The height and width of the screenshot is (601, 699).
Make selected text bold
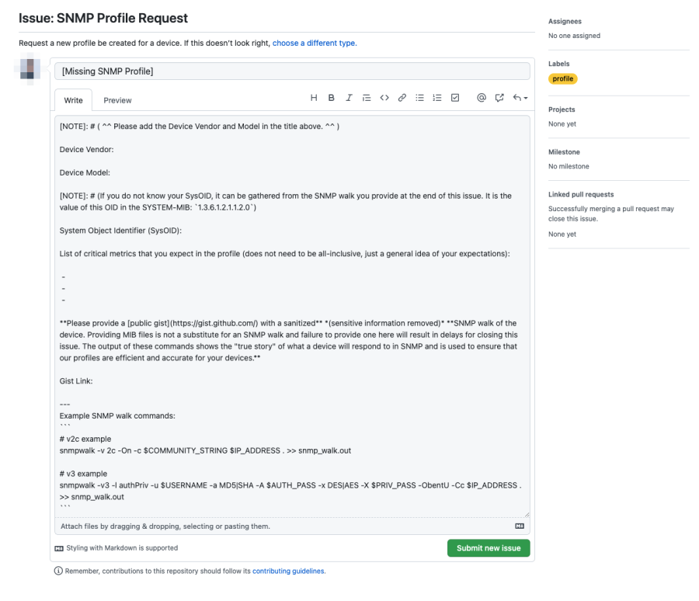331,97
